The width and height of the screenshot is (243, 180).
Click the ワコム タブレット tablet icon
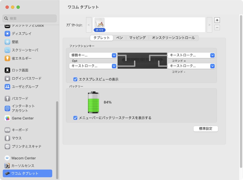[x=7, y=173]
